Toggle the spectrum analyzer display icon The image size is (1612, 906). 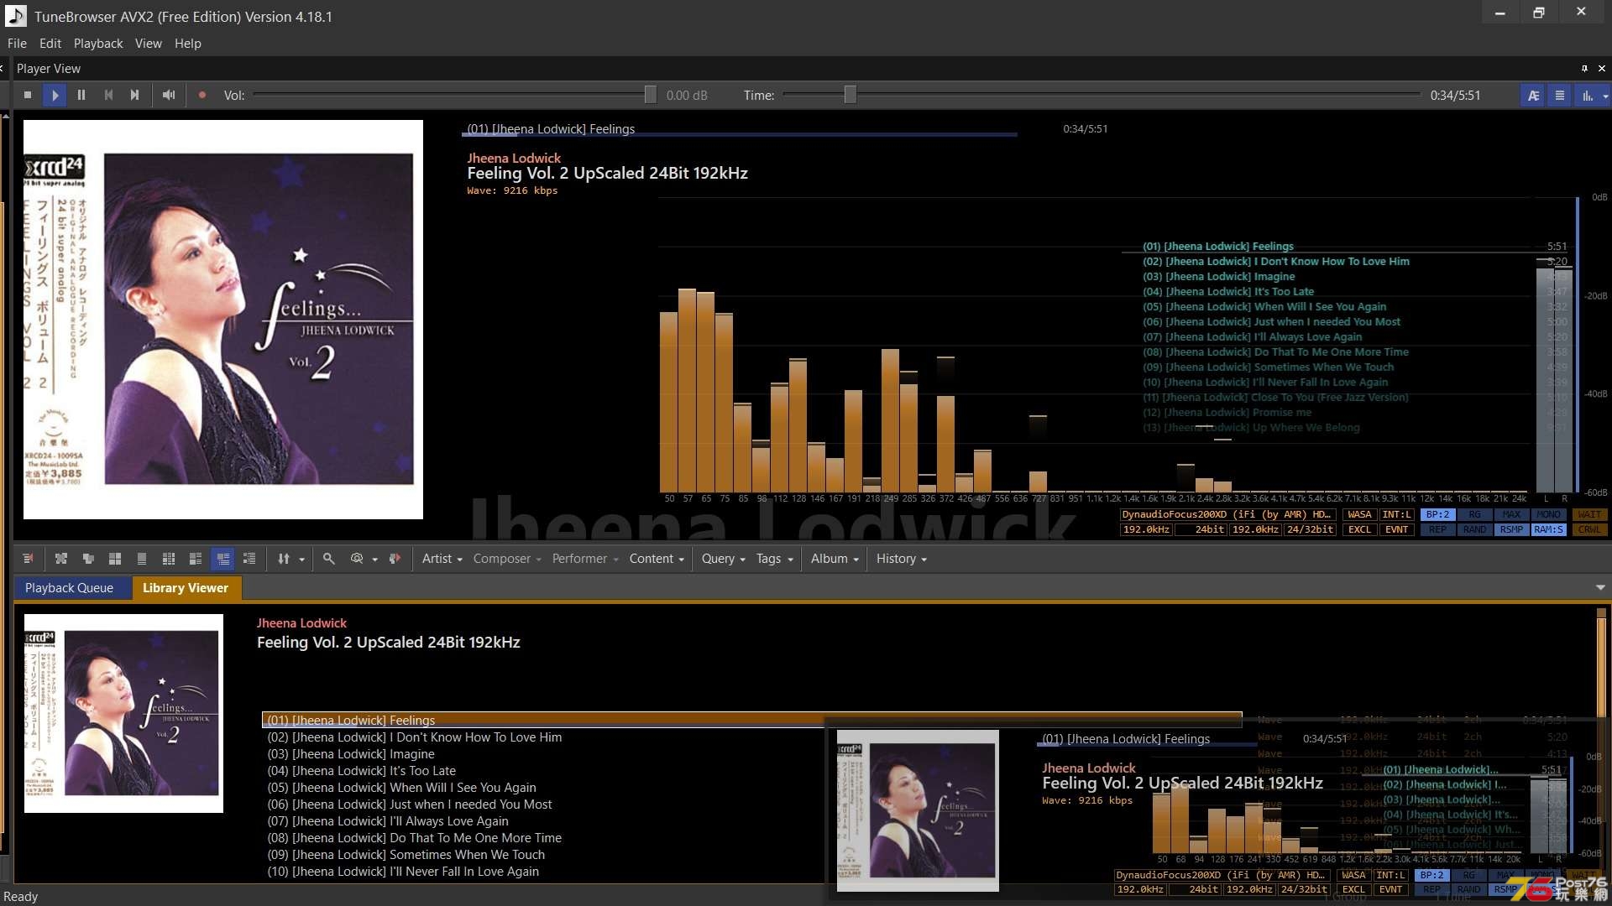(x=1587, y=96)
